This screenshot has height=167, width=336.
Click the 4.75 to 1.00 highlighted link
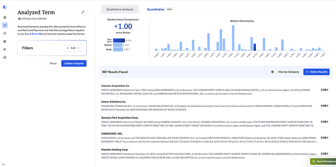pos(36,34)
